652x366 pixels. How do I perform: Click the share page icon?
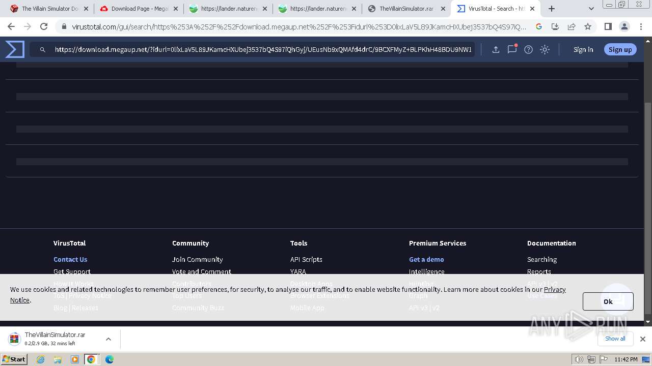click(x=572, y=26)
